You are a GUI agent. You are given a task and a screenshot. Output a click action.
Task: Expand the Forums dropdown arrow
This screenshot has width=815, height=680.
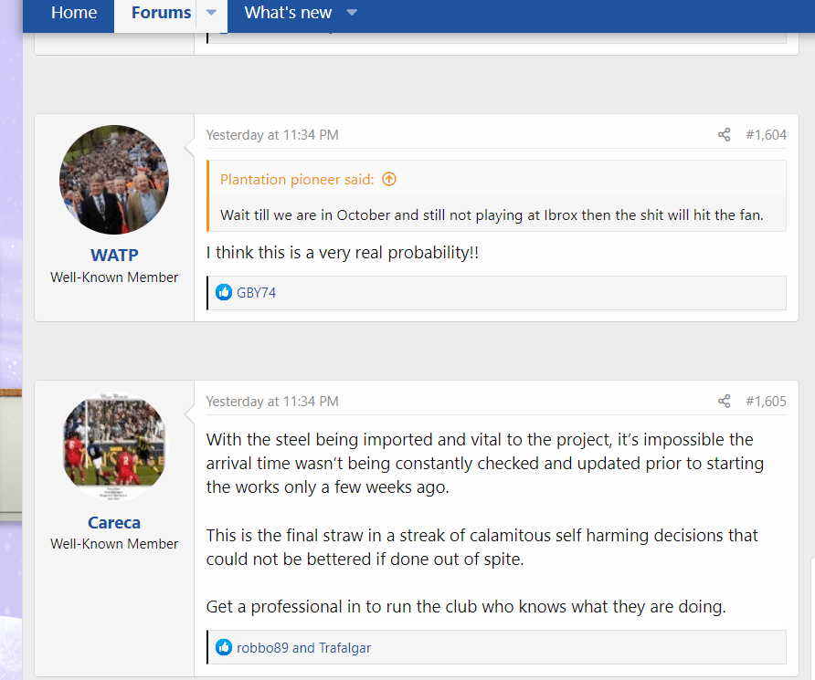point(211,13)
